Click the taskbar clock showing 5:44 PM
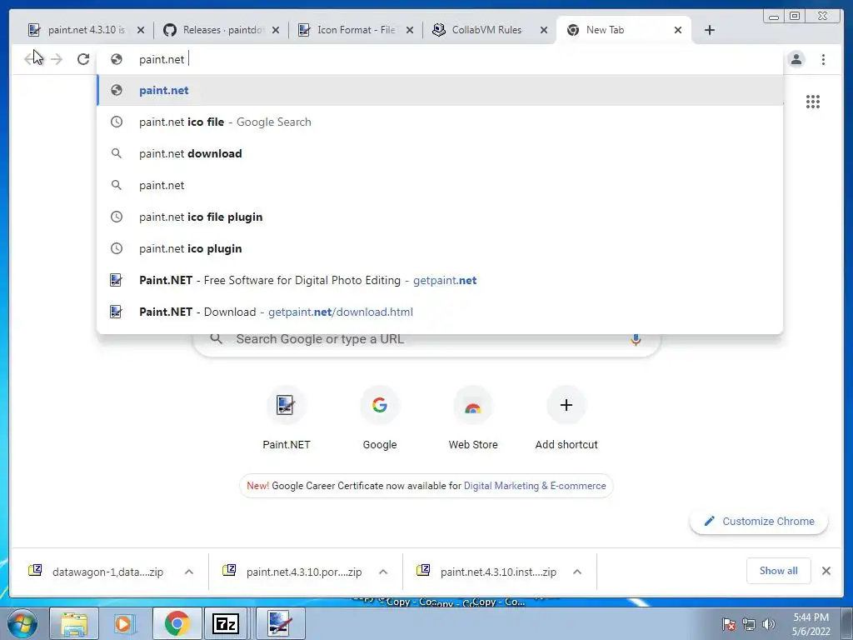The image size is (853, 640). [811, 624]
